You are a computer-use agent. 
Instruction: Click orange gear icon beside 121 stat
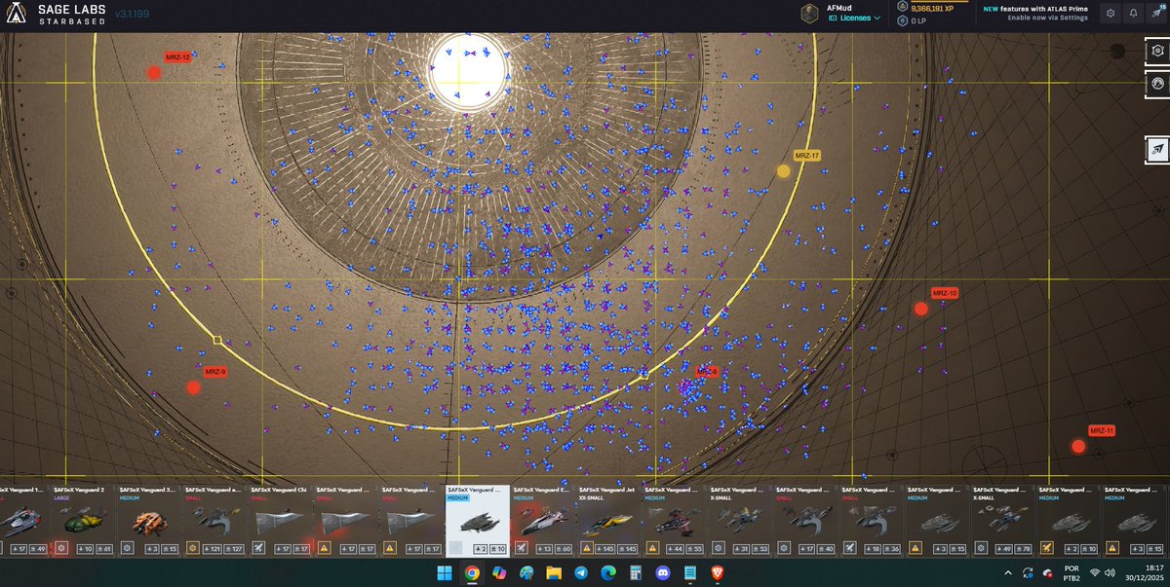point(192,548)
